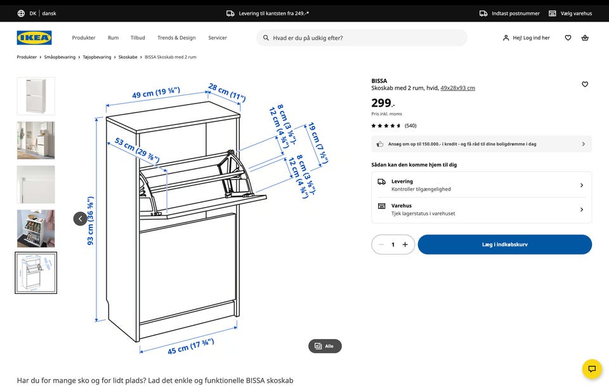
Task: Focus the search field
Action: point(362,37)
